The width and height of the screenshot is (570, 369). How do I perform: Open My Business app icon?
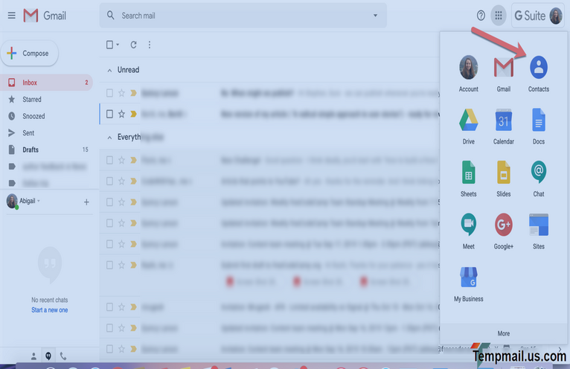coord(468,277)
